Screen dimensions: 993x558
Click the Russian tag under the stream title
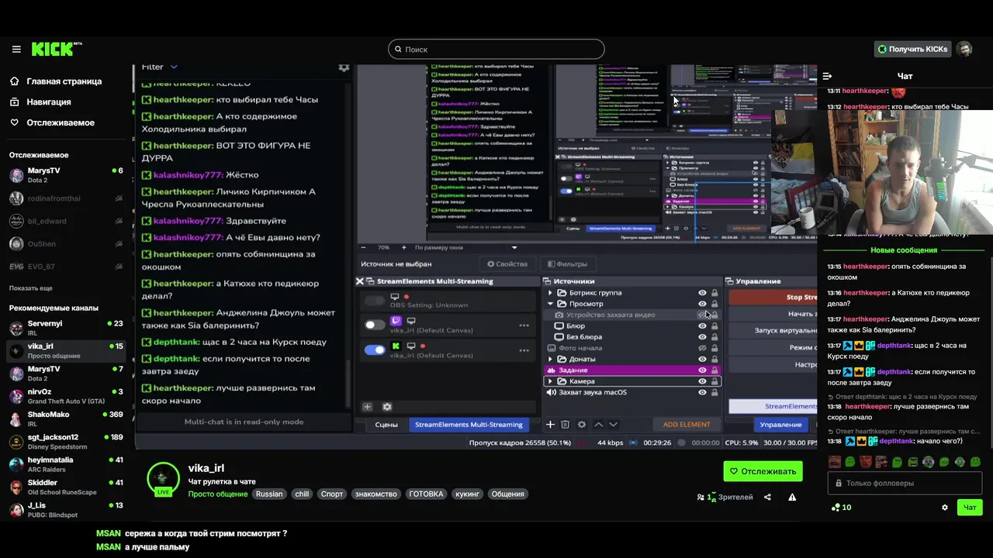(269, 494)
